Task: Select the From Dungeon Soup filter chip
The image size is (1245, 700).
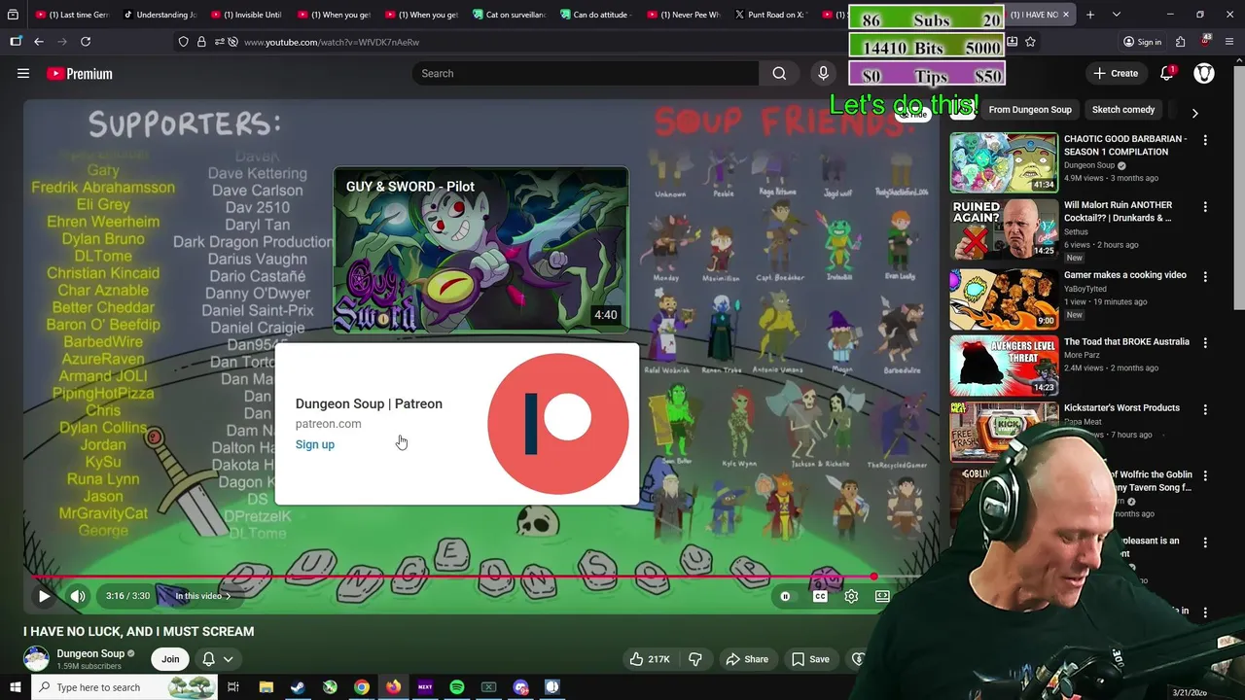Action: pos(1030,110)
